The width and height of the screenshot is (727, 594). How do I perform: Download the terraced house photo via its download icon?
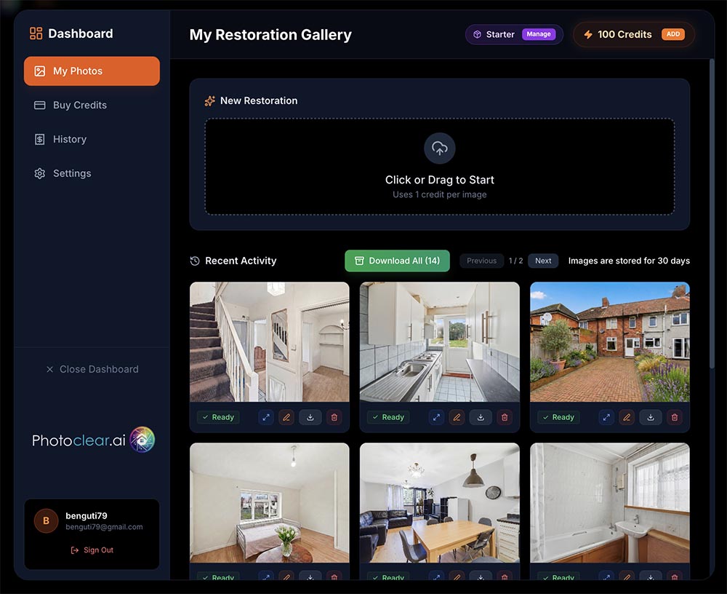click(651, 417)
